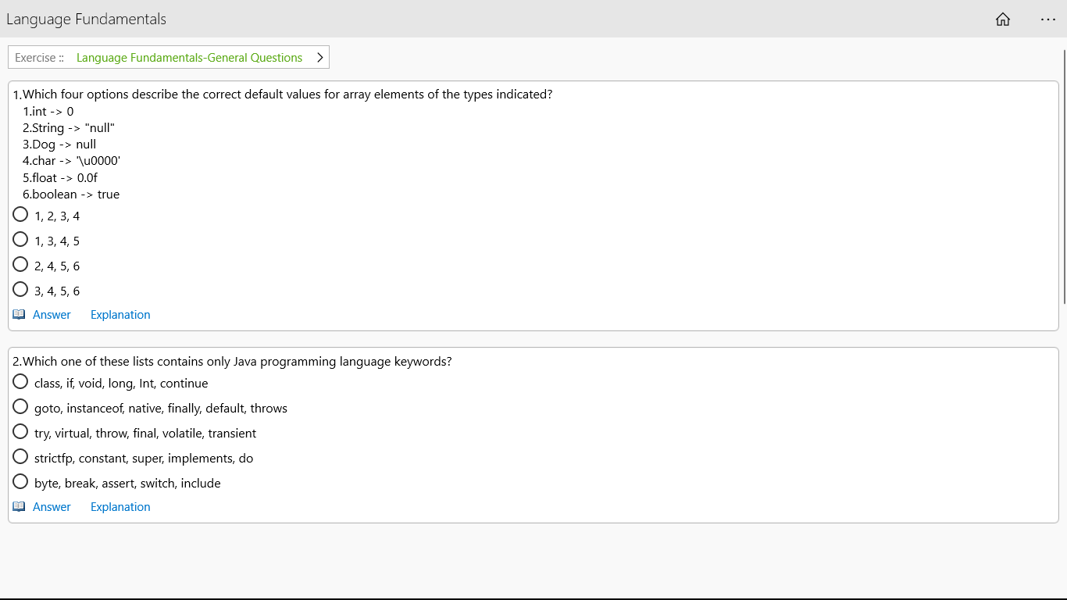Click book icon beside question 1 Answer
Viewport: 1067px width, 600px height.
tap(19, 315)
